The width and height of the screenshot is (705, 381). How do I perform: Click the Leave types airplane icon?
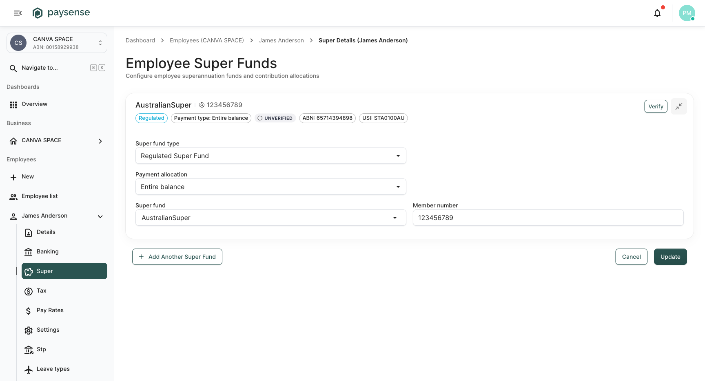pos(29,370)
